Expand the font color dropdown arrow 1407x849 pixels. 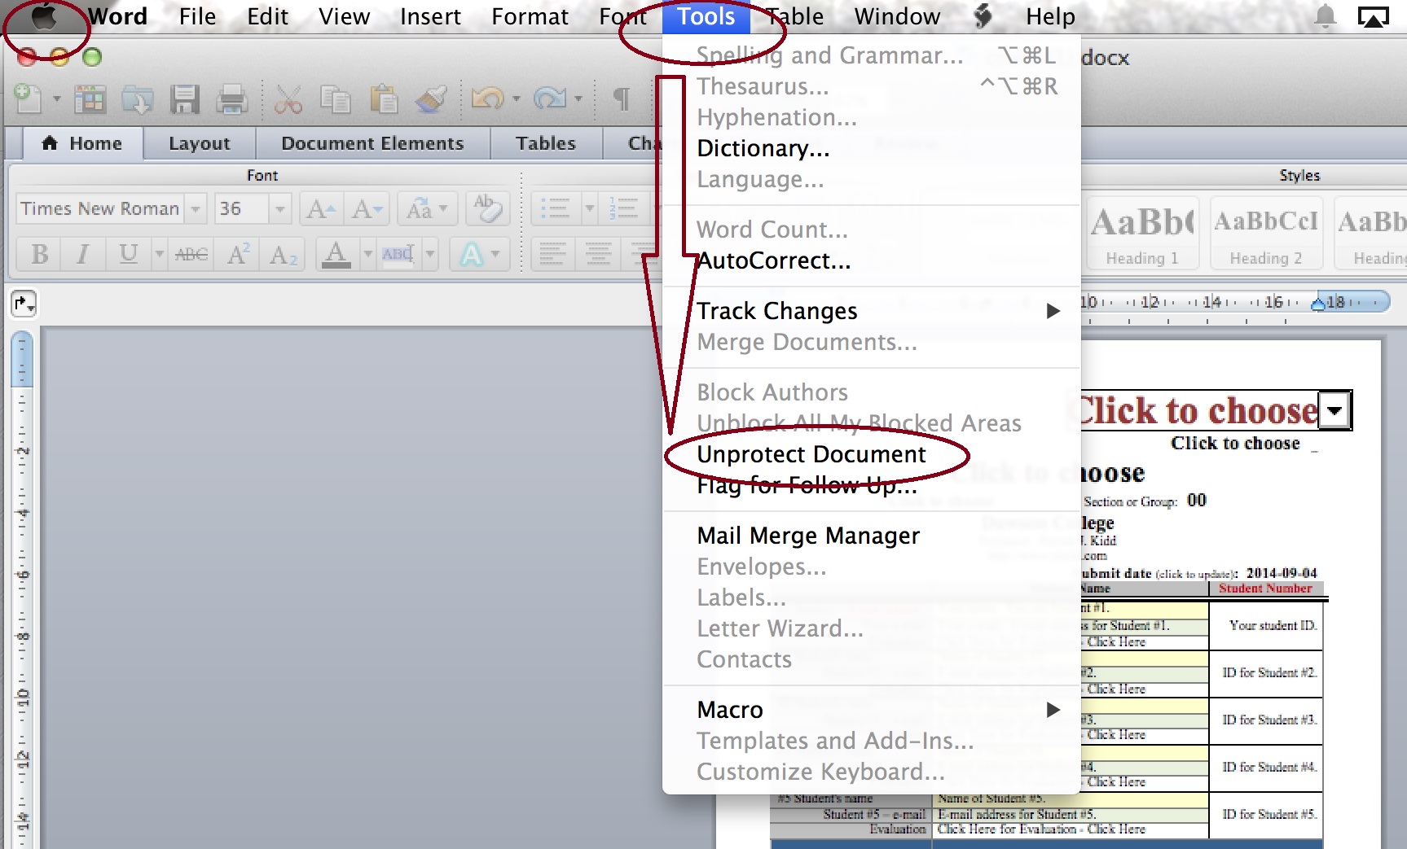click(x=367, y=255)
